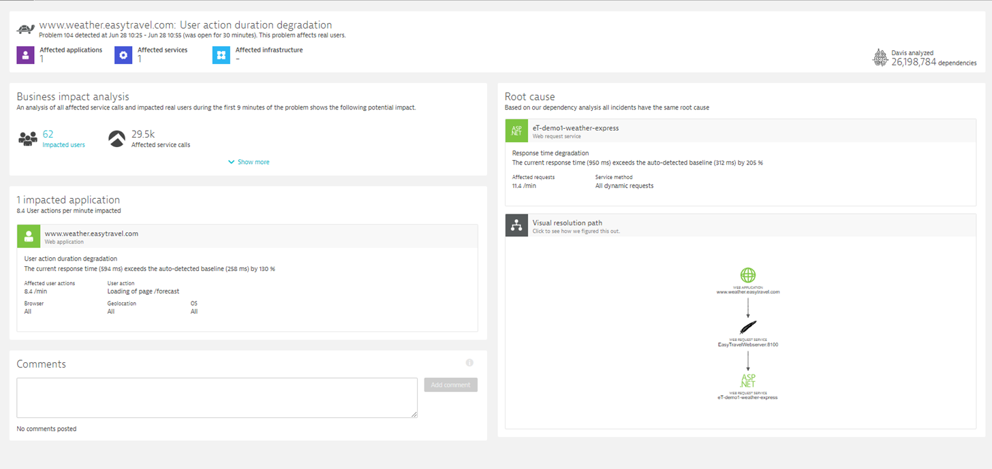Screen dimensions: 992x469
Task: Open eT-demo1-weather-express root cause service
Action: (x=576, y=127)
